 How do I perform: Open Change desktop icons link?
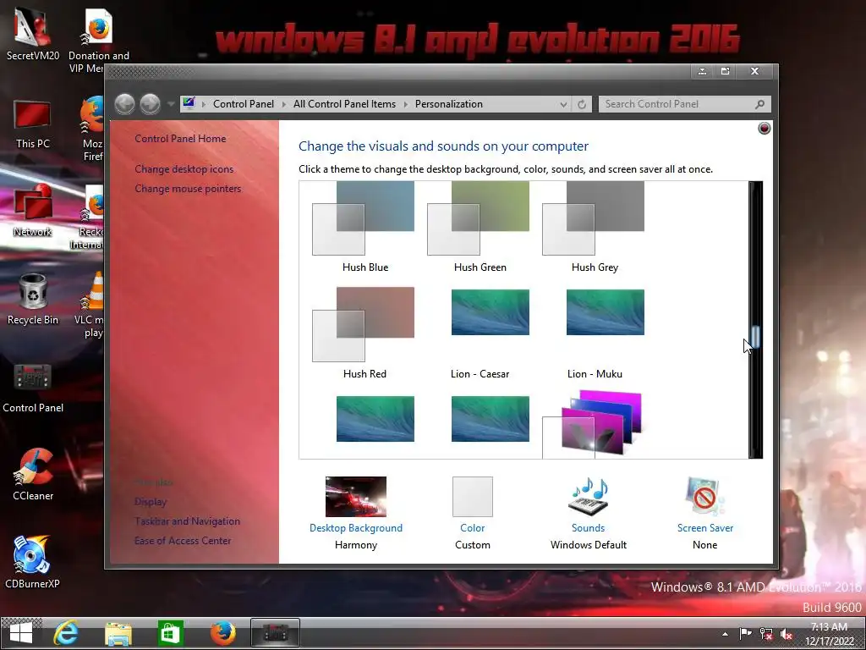click(x=184, y=169)
